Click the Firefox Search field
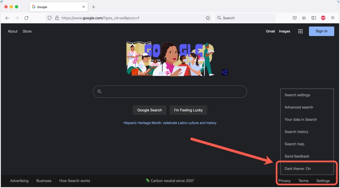 pyautogui.click(x=245, y=18)
